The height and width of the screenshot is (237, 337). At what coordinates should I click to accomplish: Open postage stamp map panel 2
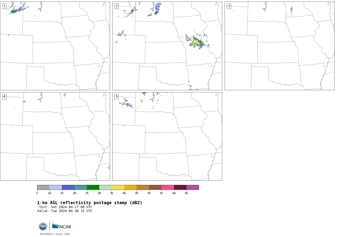pos(167,46)
